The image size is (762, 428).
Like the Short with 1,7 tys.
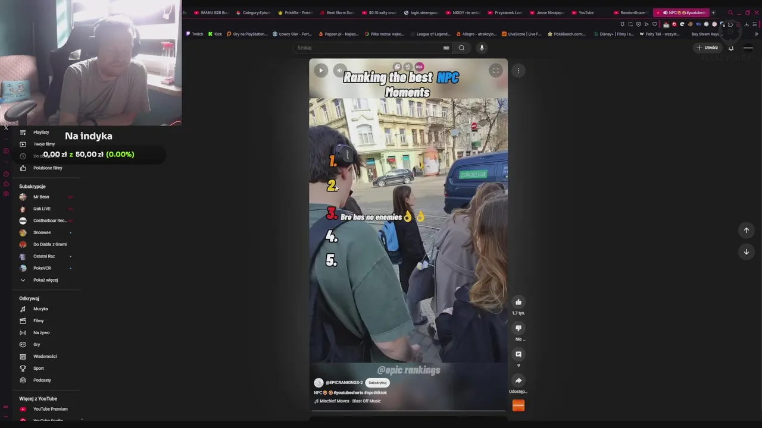coord(519,302)
